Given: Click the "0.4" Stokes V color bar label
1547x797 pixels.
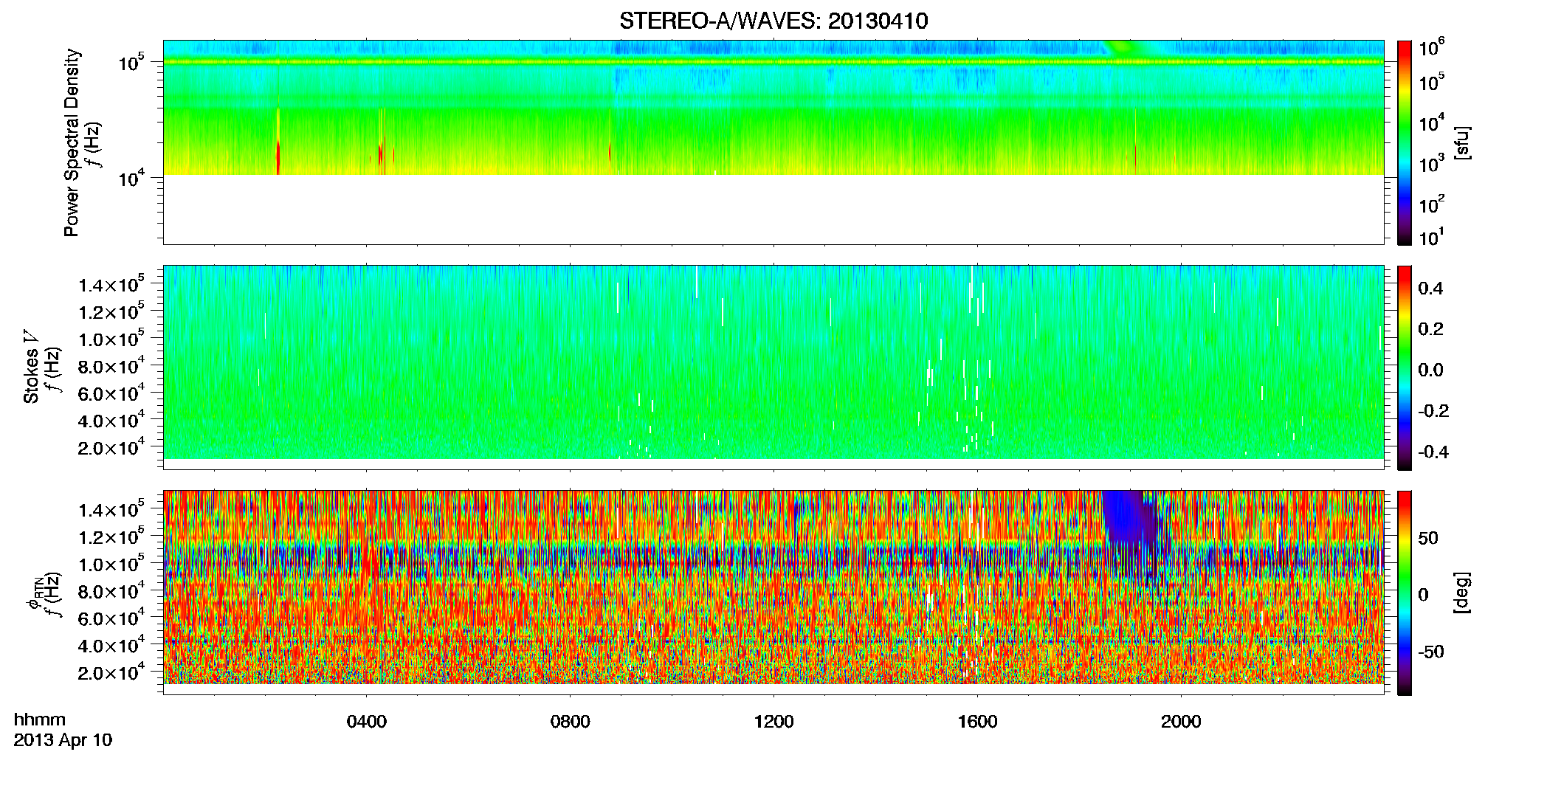Looking at the screenshot, I should pos(1430,289).
